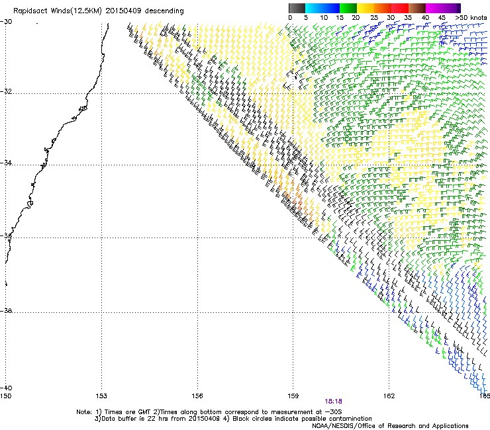Click the ">50 knots" legend label
Image resolution: width=490 pixels, height=430 pixels.
point(471,18)
